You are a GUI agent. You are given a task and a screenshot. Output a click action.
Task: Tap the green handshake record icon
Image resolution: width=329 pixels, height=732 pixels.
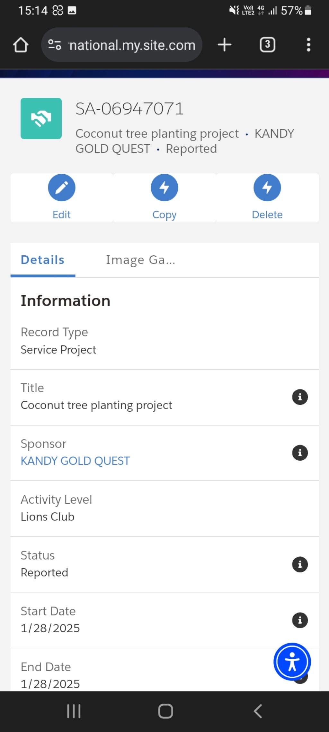pos(41,118)
